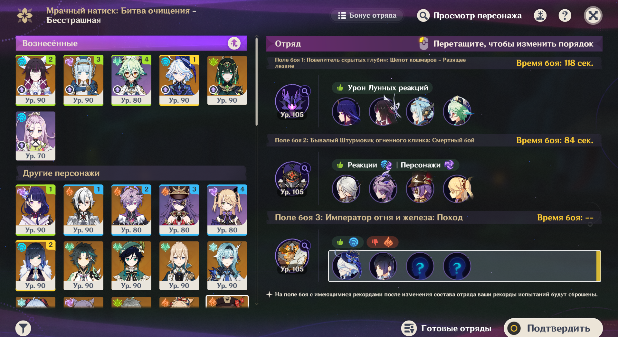
Task: Open the Готовые отряды preset teams
Action: 446,328
